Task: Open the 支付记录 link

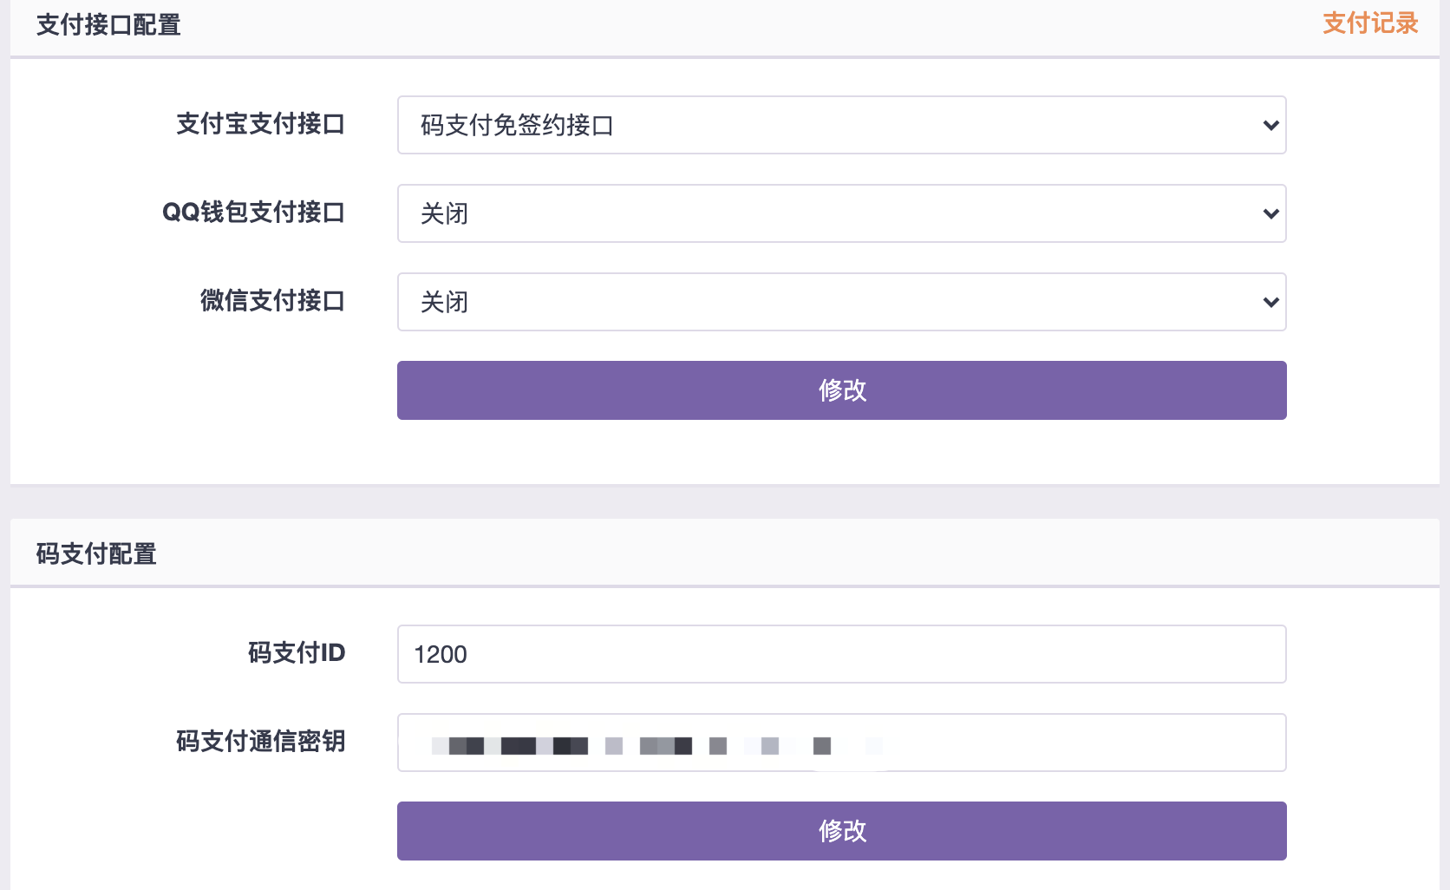Action: coord(1369,23)
